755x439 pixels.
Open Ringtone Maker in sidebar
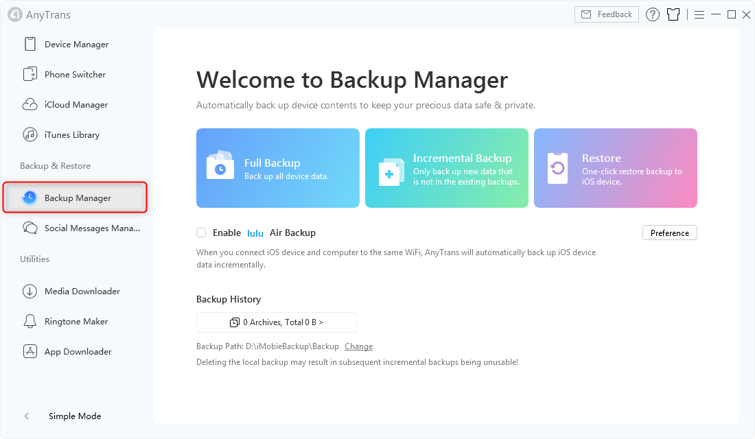click(75, 321)
